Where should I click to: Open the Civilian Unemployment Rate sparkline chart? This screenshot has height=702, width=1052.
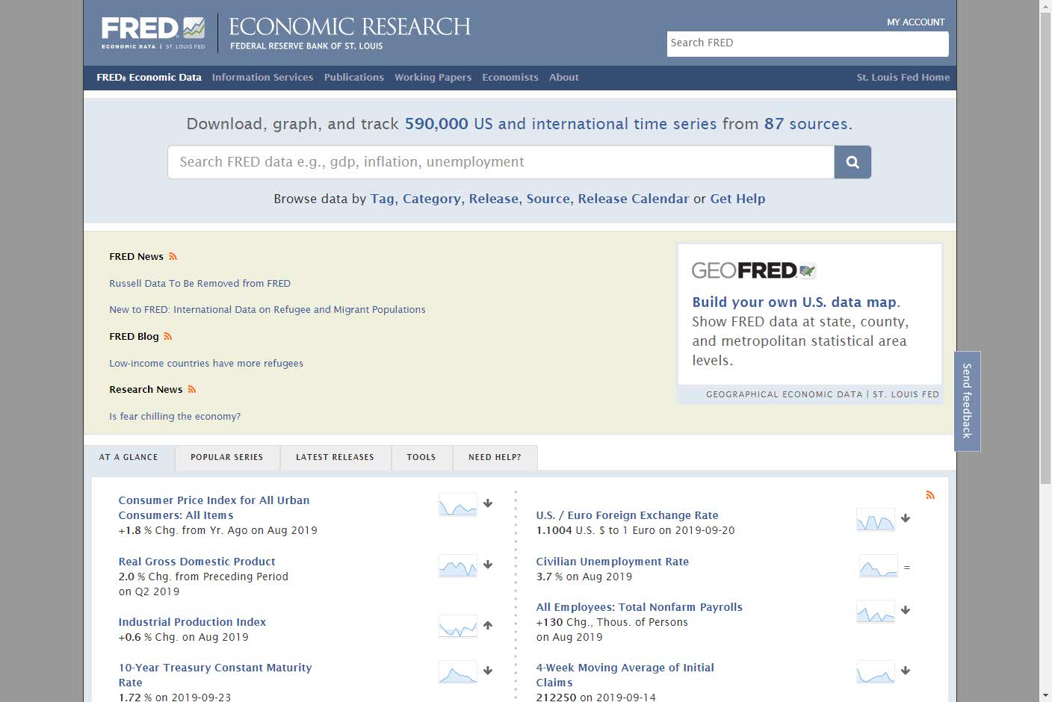pos(878,567)
